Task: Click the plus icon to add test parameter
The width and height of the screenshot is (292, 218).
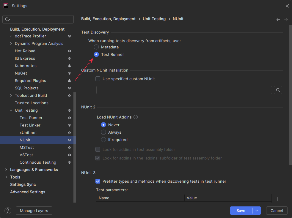Action: click(277, 199)
